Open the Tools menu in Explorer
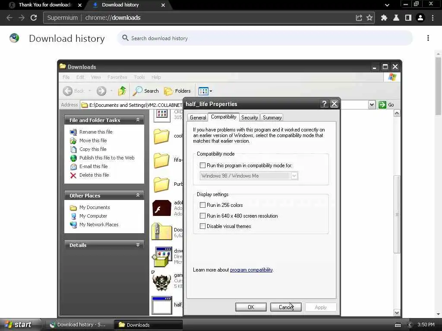Viewport: 442px width, 331px height. 139,77
